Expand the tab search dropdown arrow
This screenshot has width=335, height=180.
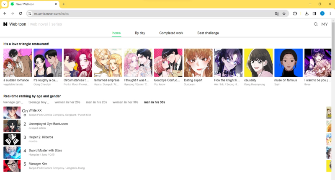pos(4,4)
